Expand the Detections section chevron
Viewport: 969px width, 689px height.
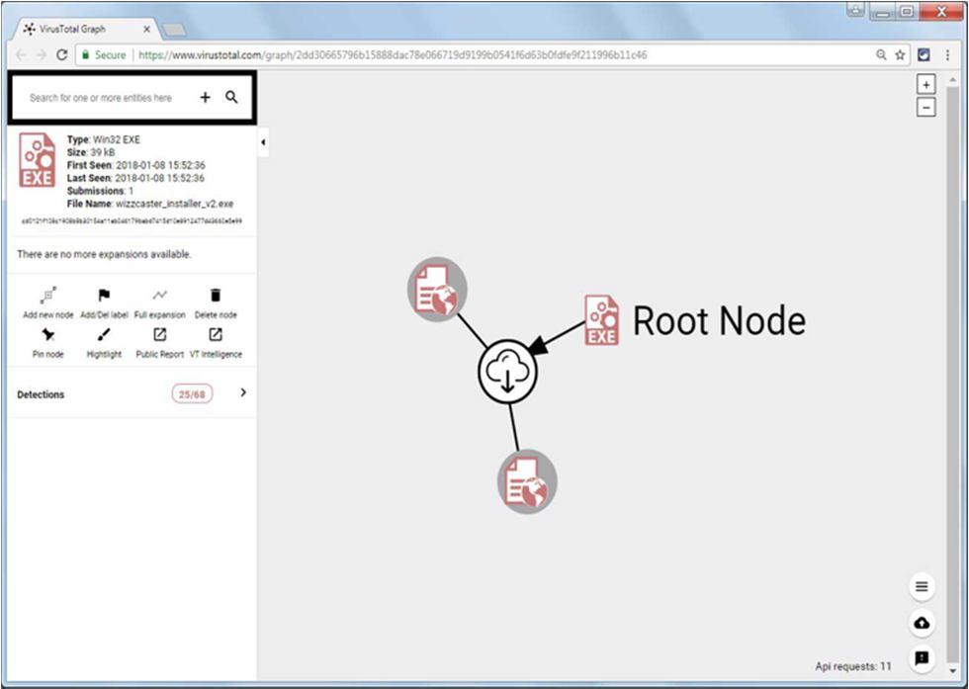(243, 392)
